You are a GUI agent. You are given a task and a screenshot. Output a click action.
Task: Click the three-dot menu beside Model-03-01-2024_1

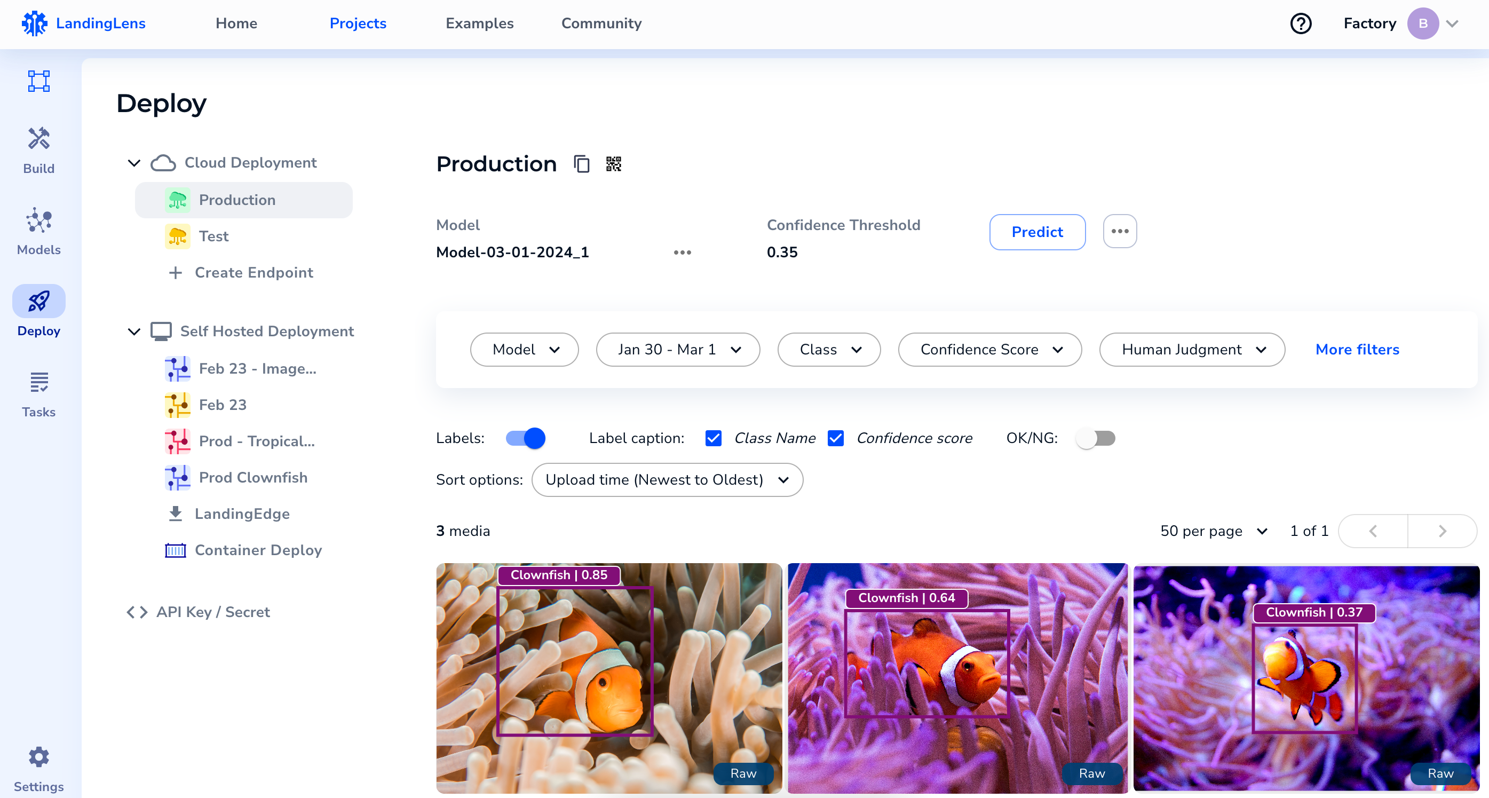click(x=682, y=252)
